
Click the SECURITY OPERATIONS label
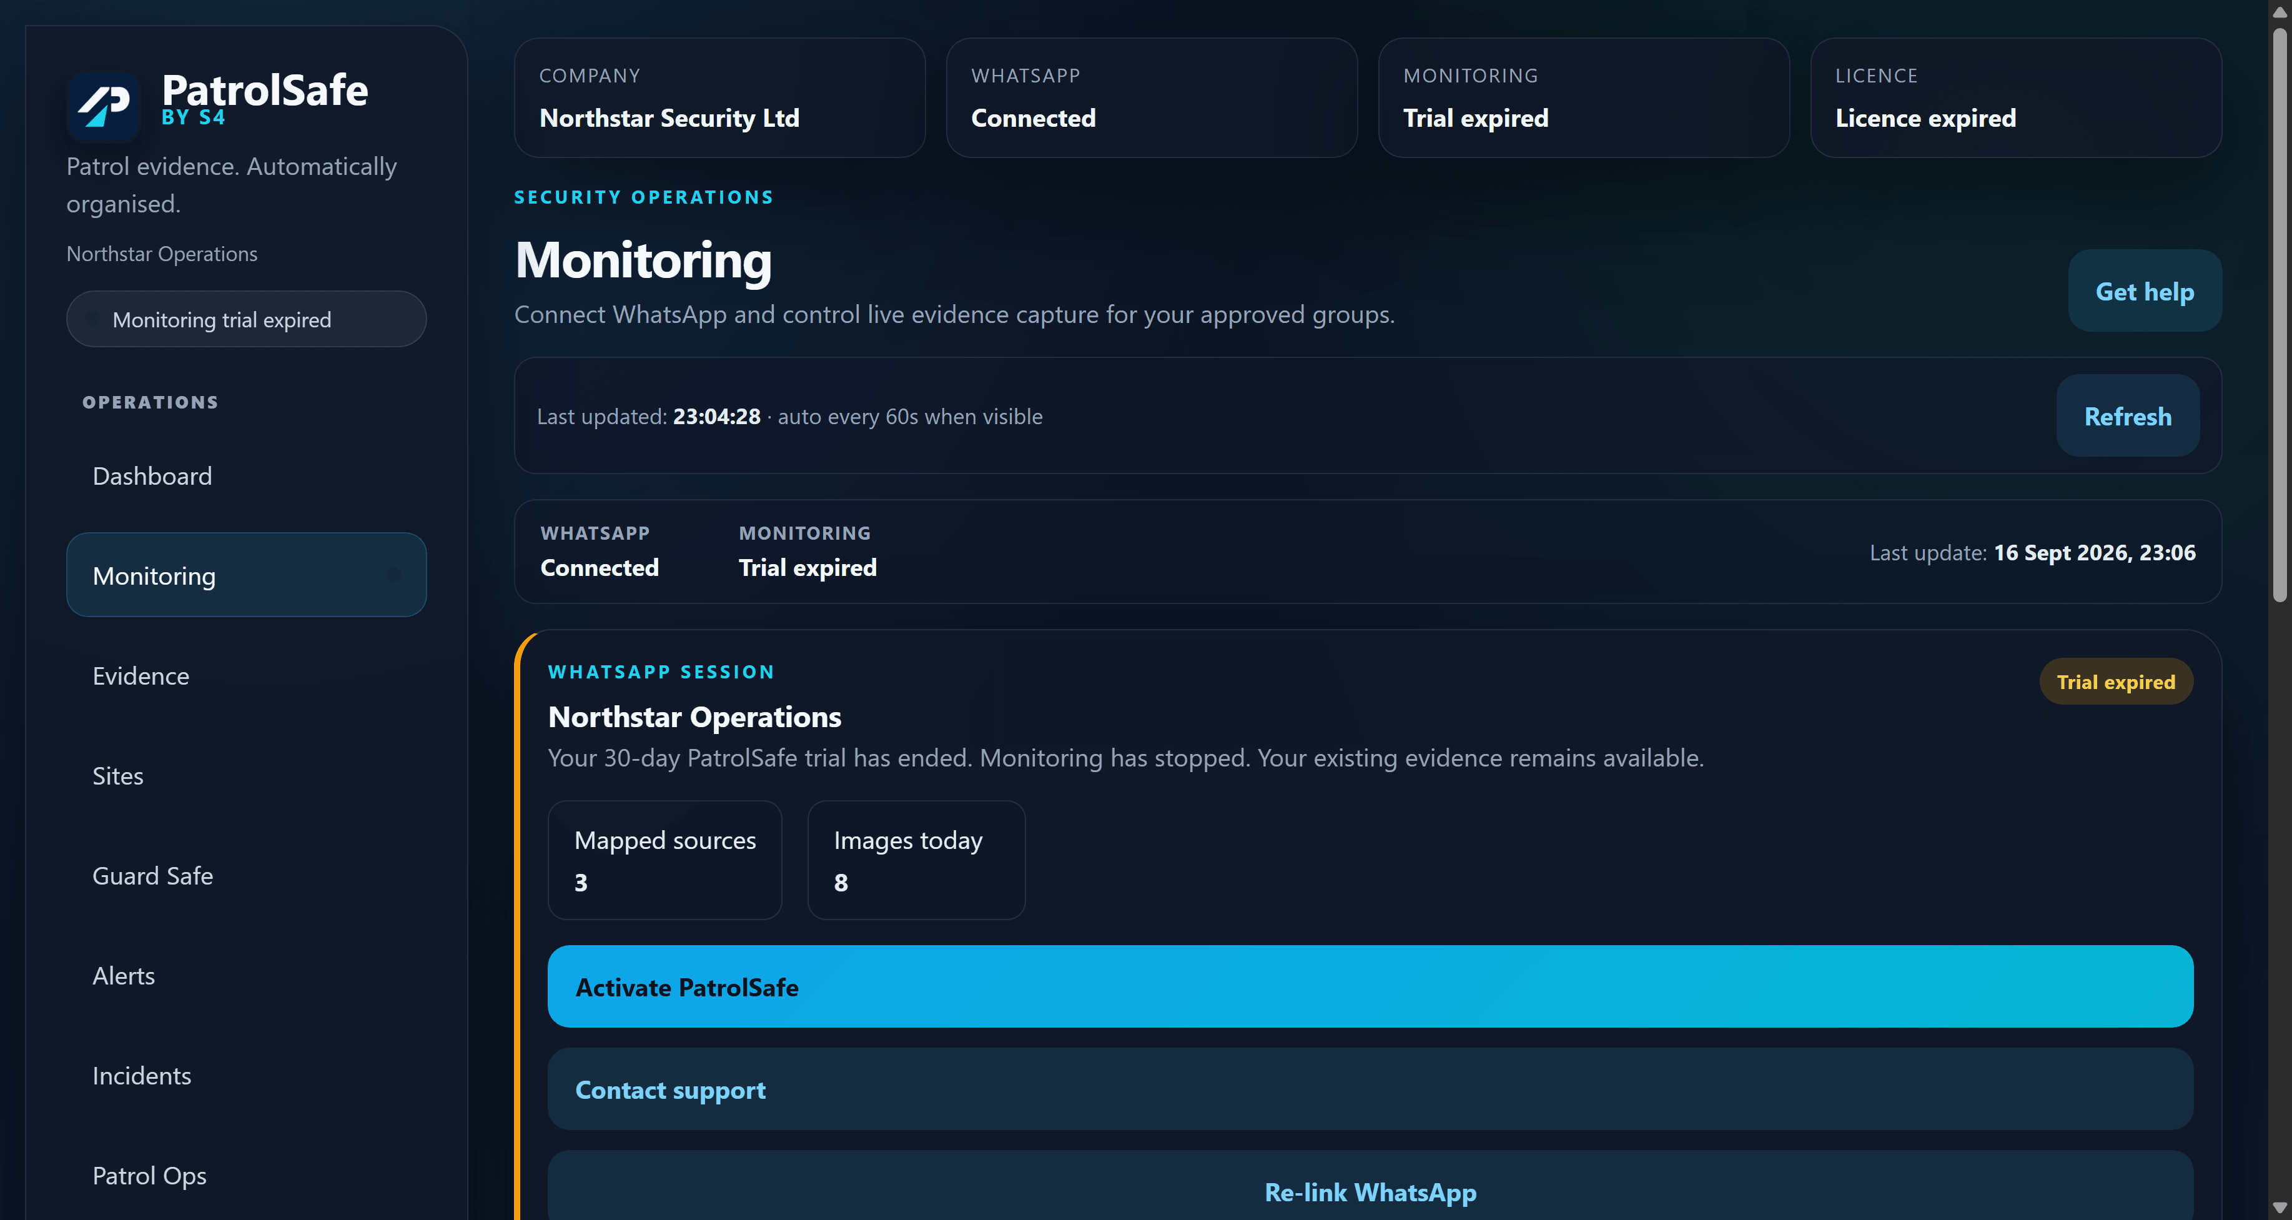644,197
